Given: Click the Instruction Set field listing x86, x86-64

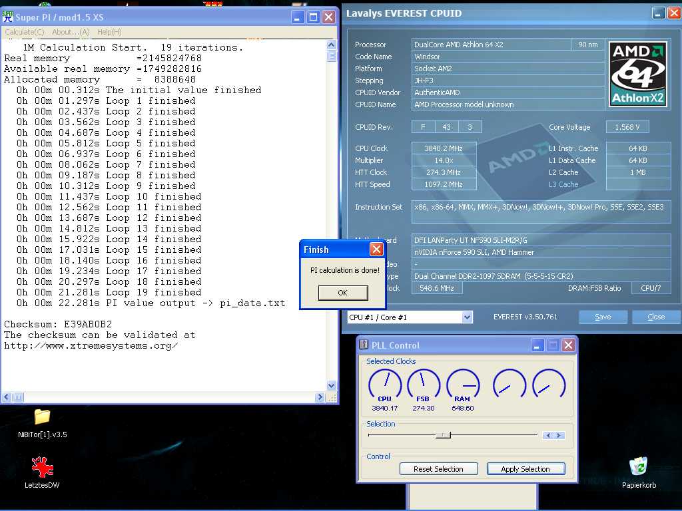Looking at the screenshot, I should tap(541, 212).
